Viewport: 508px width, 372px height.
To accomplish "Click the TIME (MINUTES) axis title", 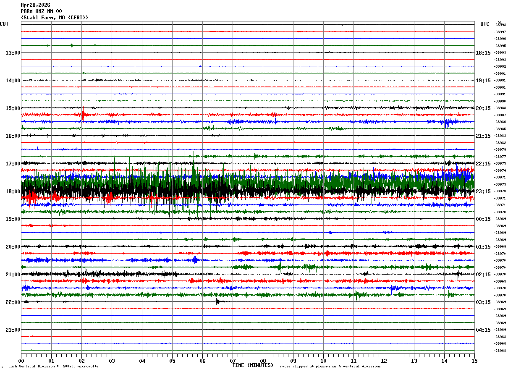I will pyautogui.click(x=253, y=365).
